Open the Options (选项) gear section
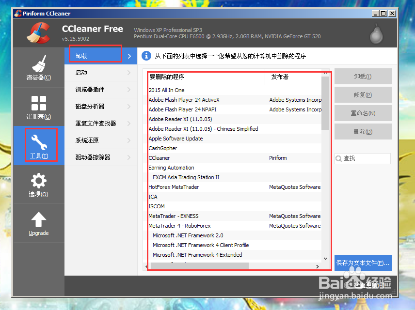 (x=39, y=185)
